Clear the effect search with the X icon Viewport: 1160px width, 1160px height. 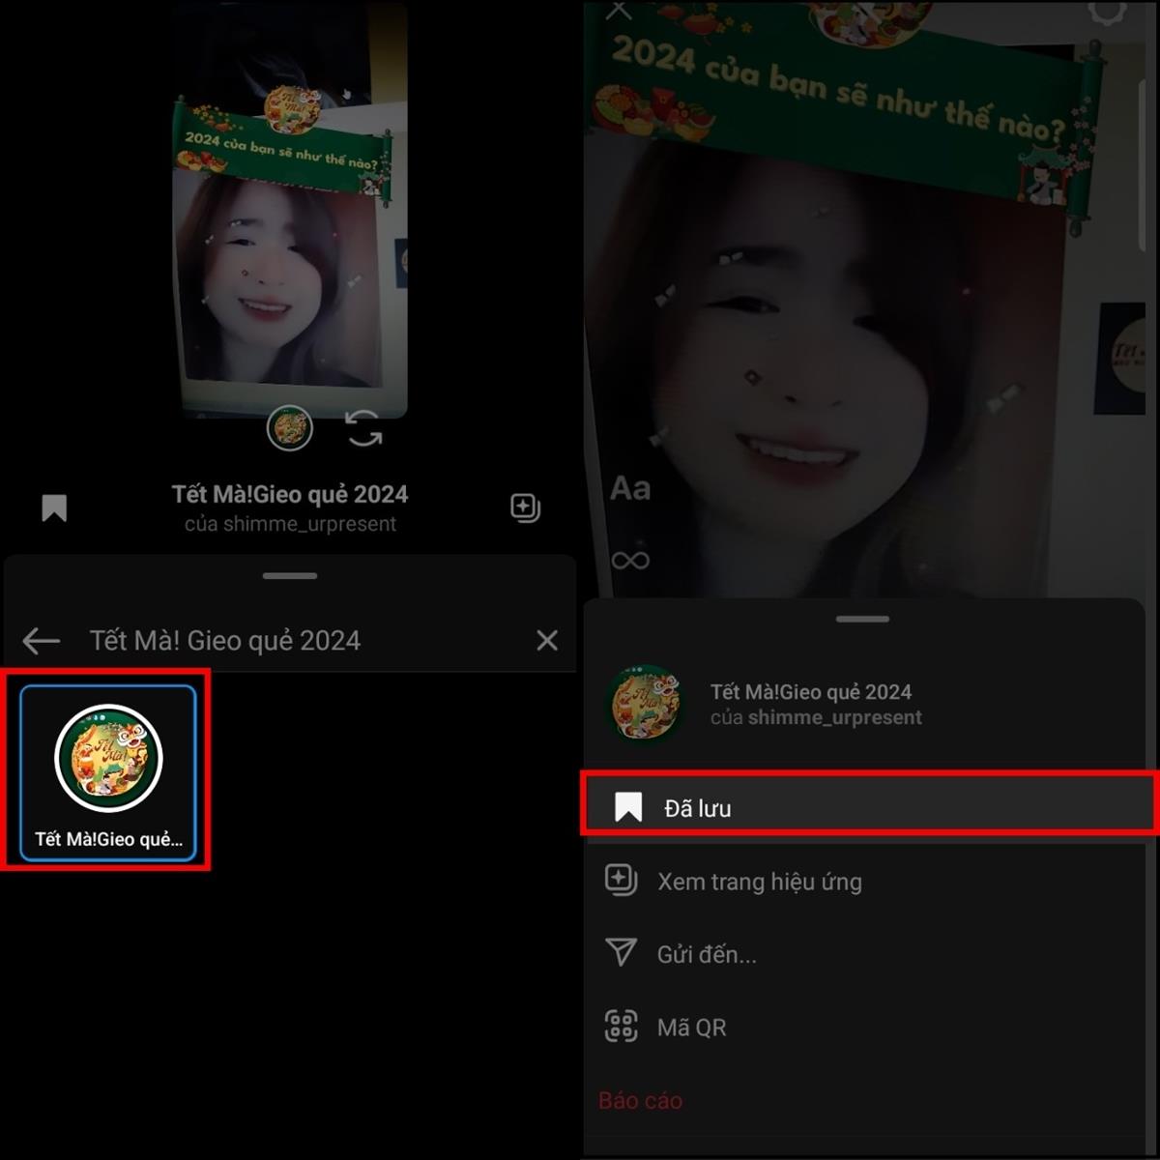tap(547, 640)
